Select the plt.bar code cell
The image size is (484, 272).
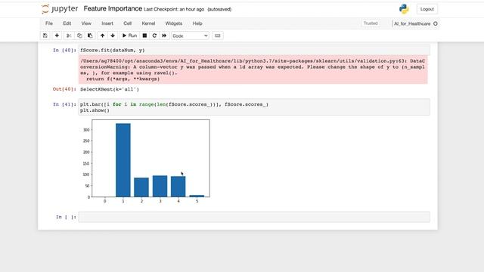tap(254, 107)
